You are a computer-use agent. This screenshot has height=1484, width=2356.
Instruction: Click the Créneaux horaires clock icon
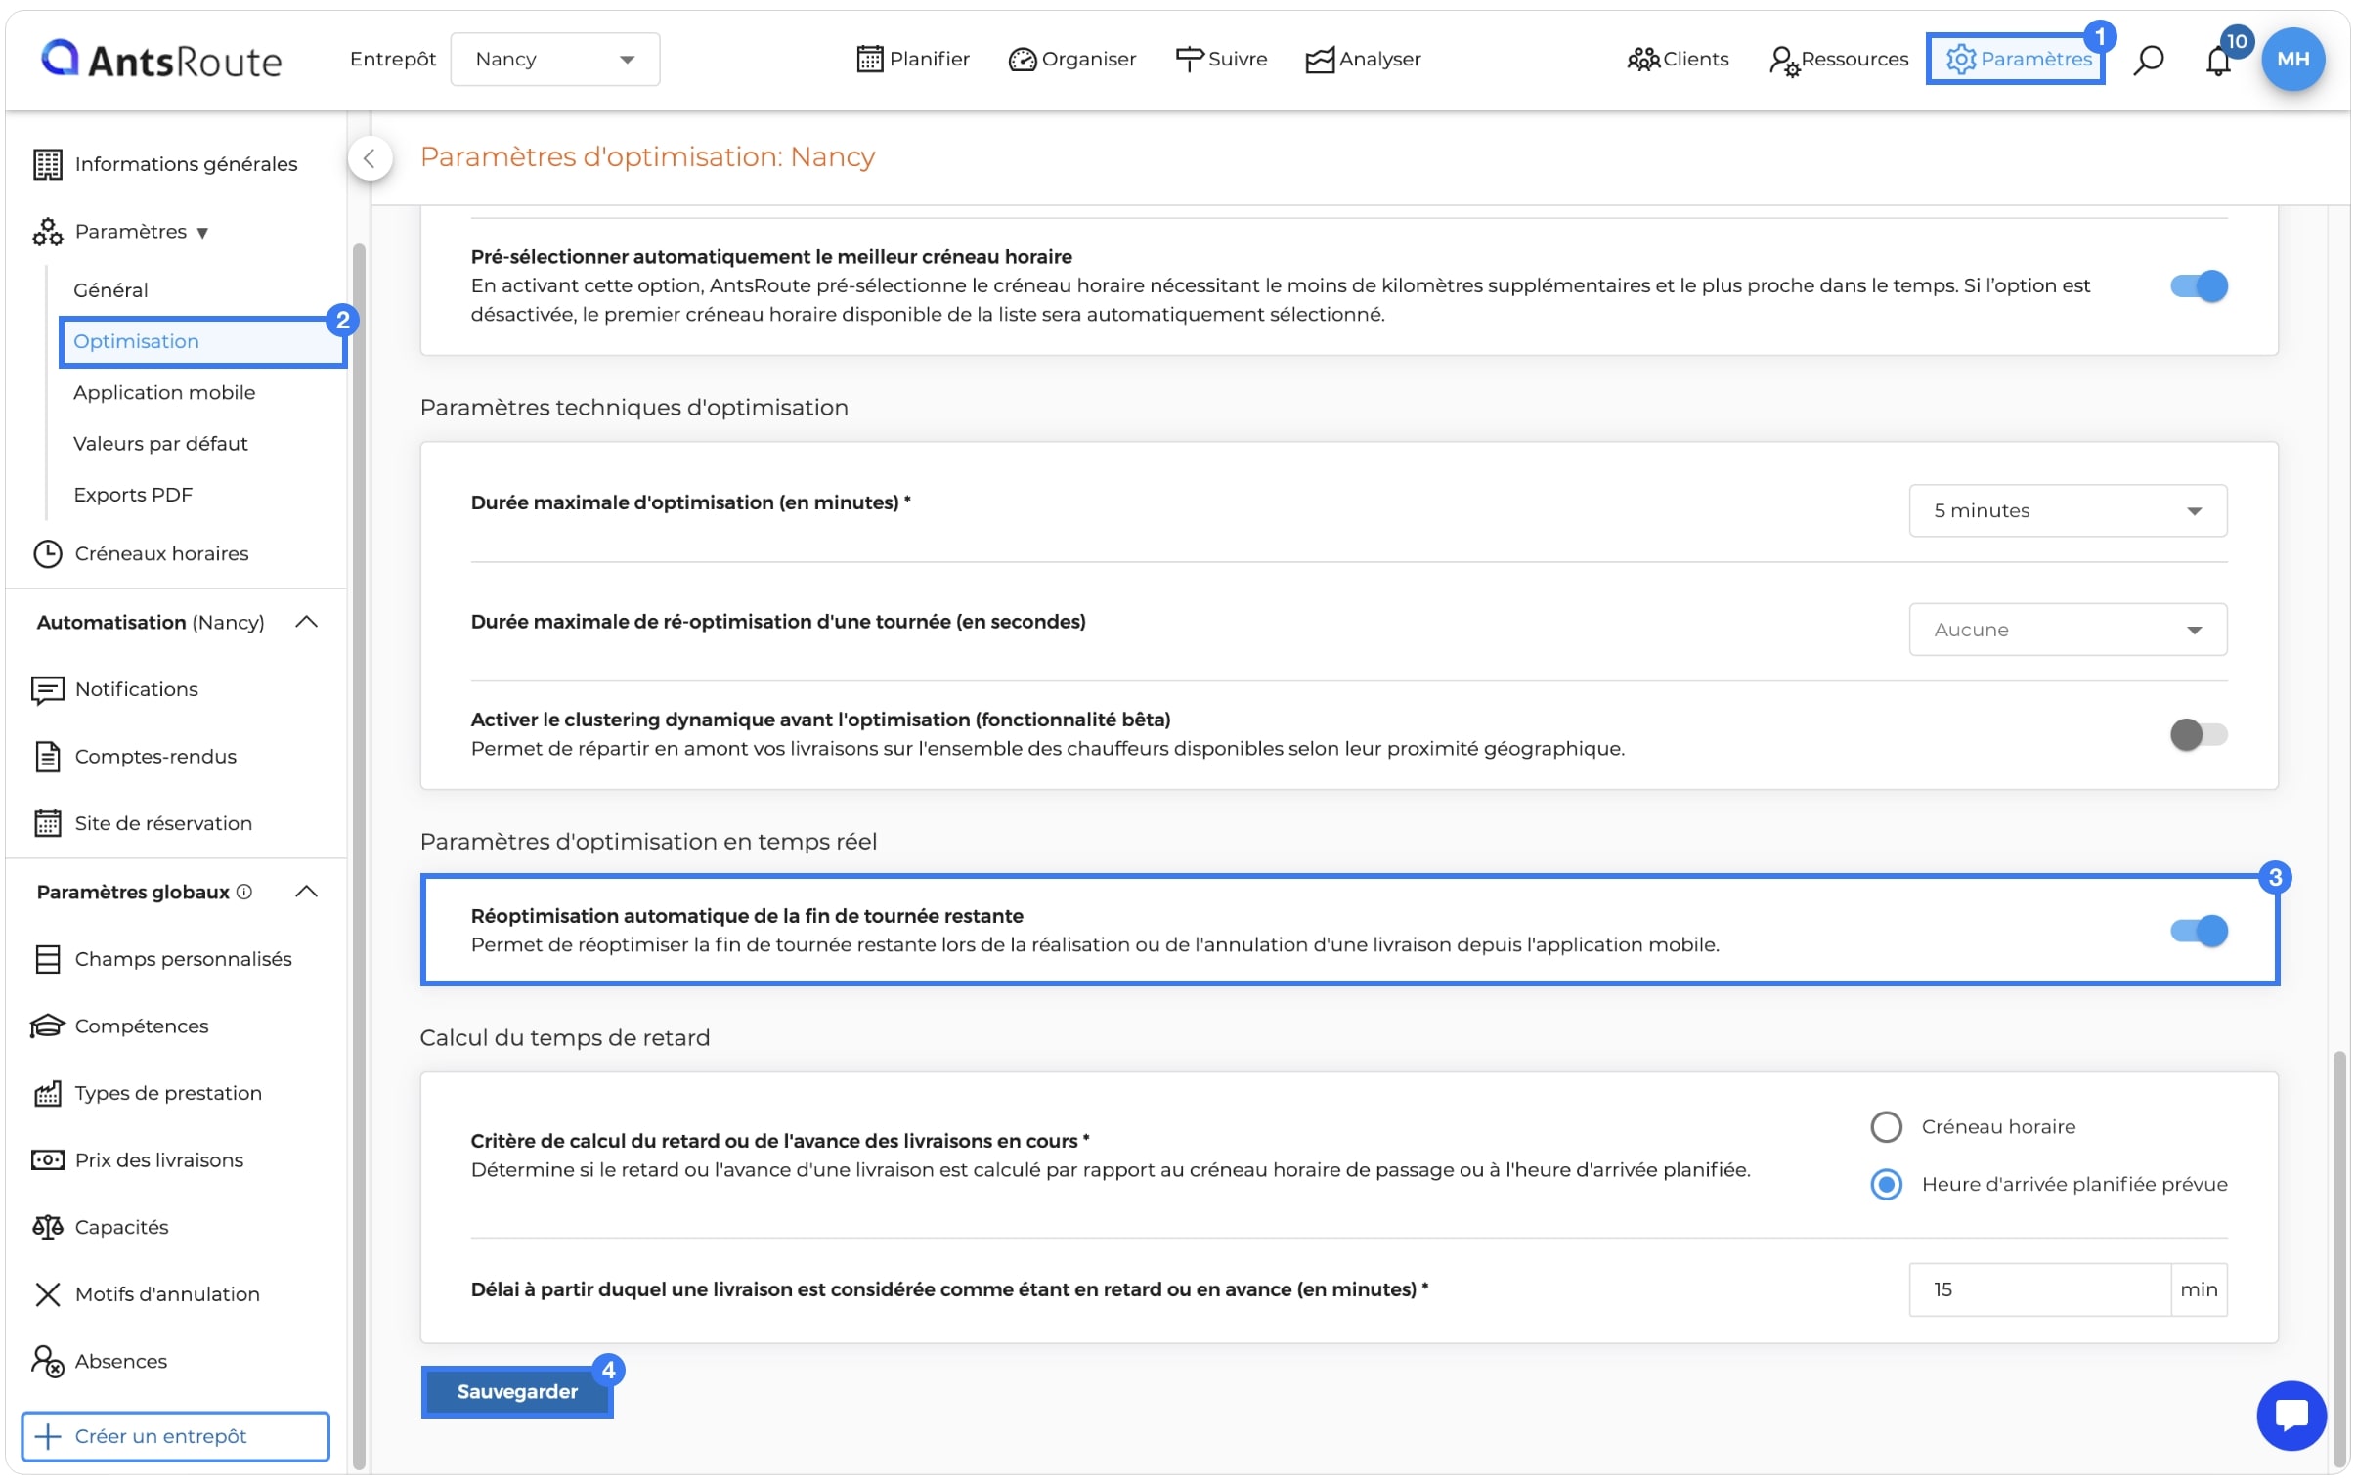(x=47, y=553)
